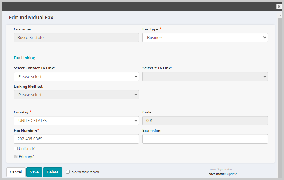The image size is (284, 180).
Task: Open the Select # To Link dropdown
Action: pyautogui.click(x=205, y=76)
